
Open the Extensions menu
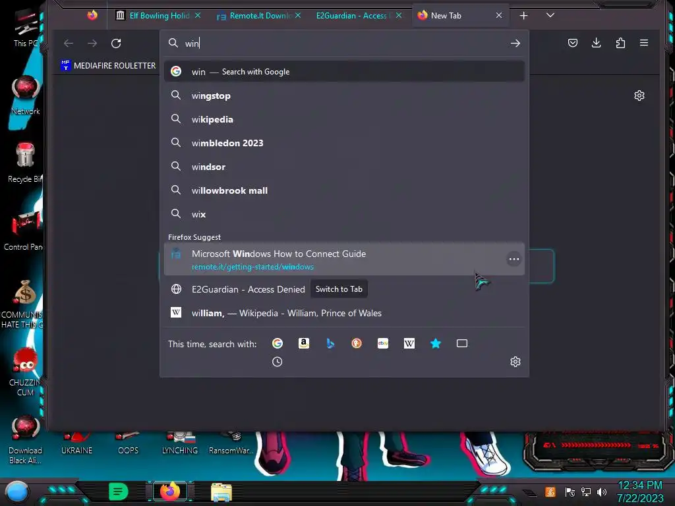tap(620, 43)
